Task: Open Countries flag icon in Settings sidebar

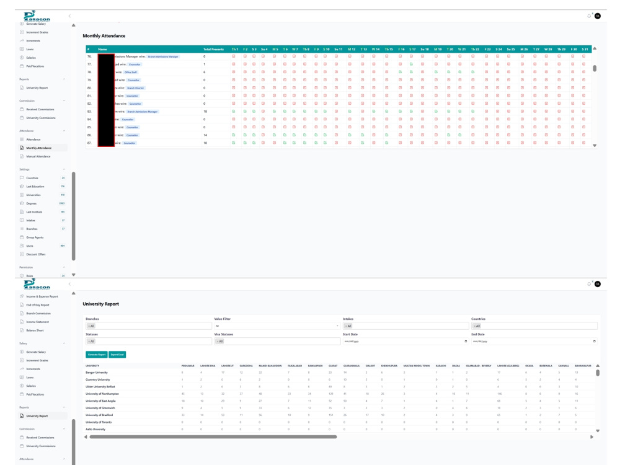Action: 22,178
